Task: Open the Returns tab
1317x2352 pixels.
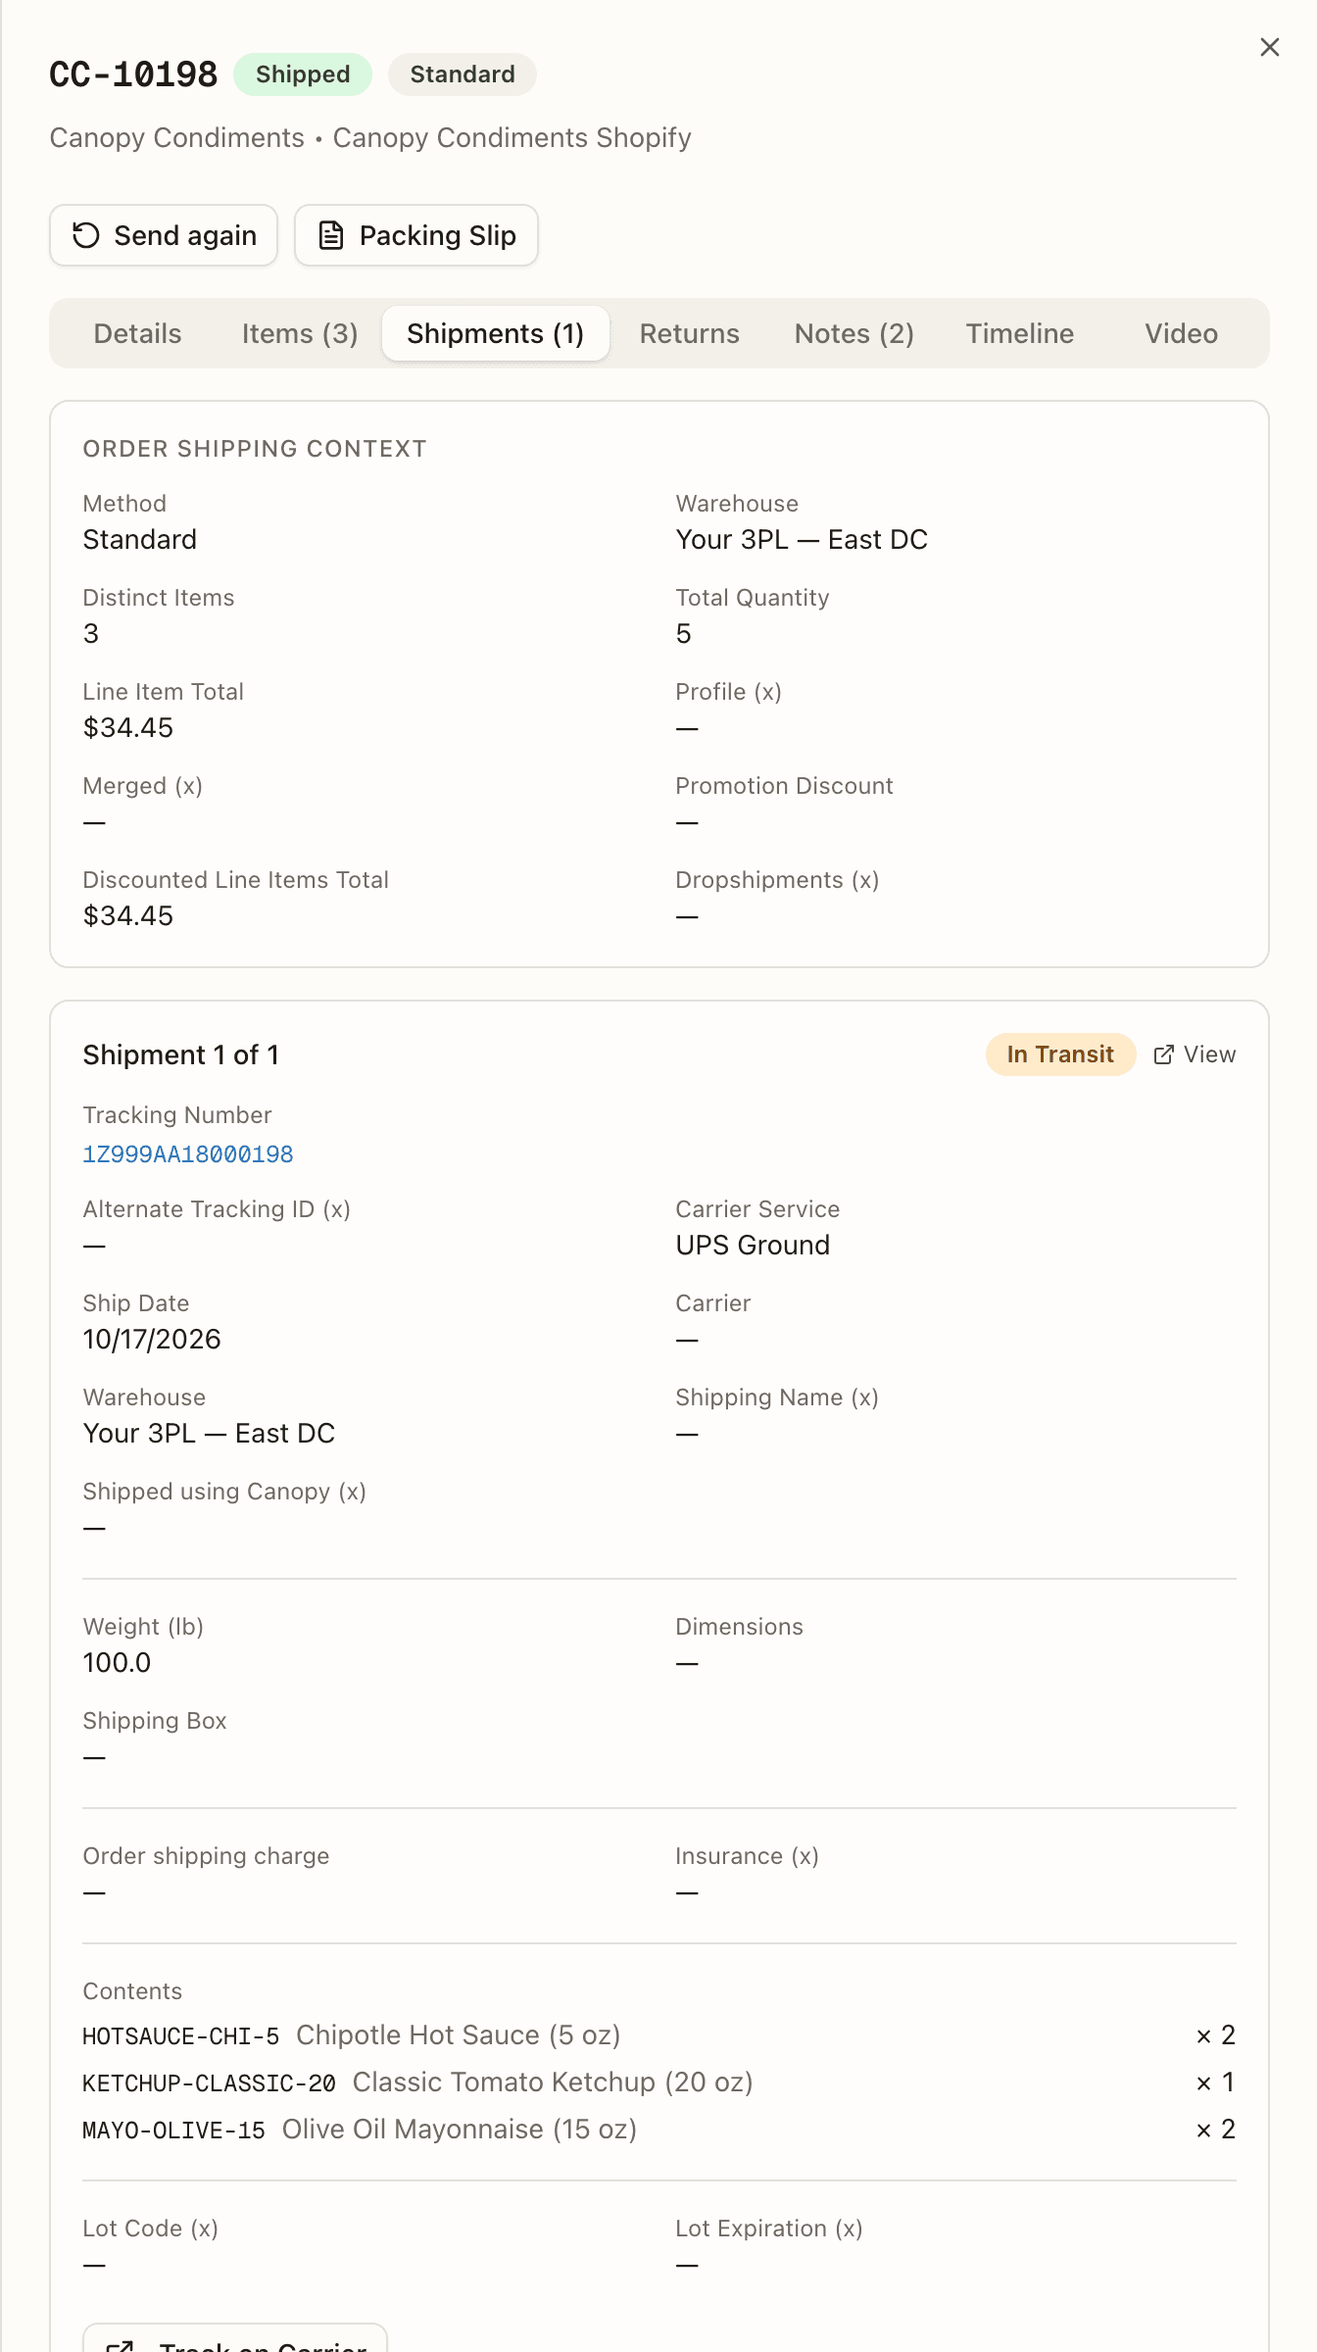Action: tap(690, 333)
